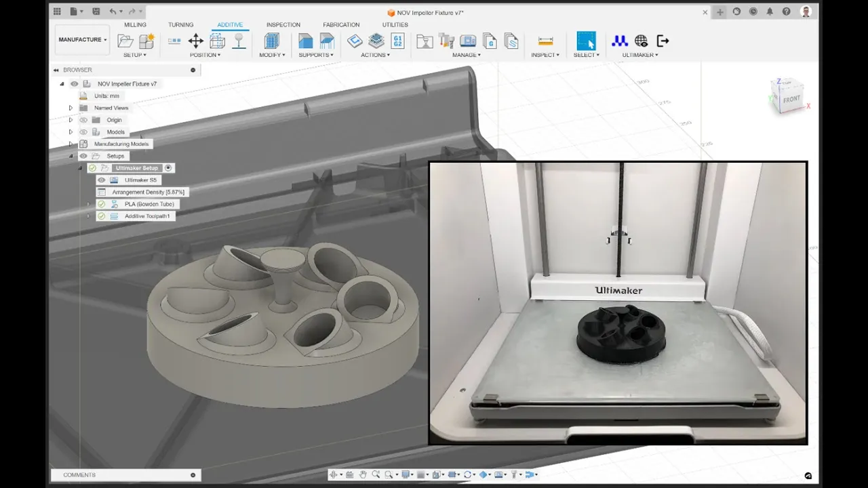The width and height of the screenshot is (868, 488).
Task: Toggle visibility of Origin folder
Action: click(83, 120)
